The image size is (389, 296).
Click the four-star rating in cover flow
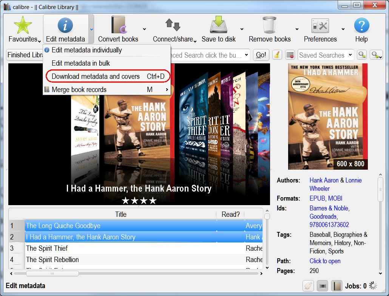tap(139, 200)
